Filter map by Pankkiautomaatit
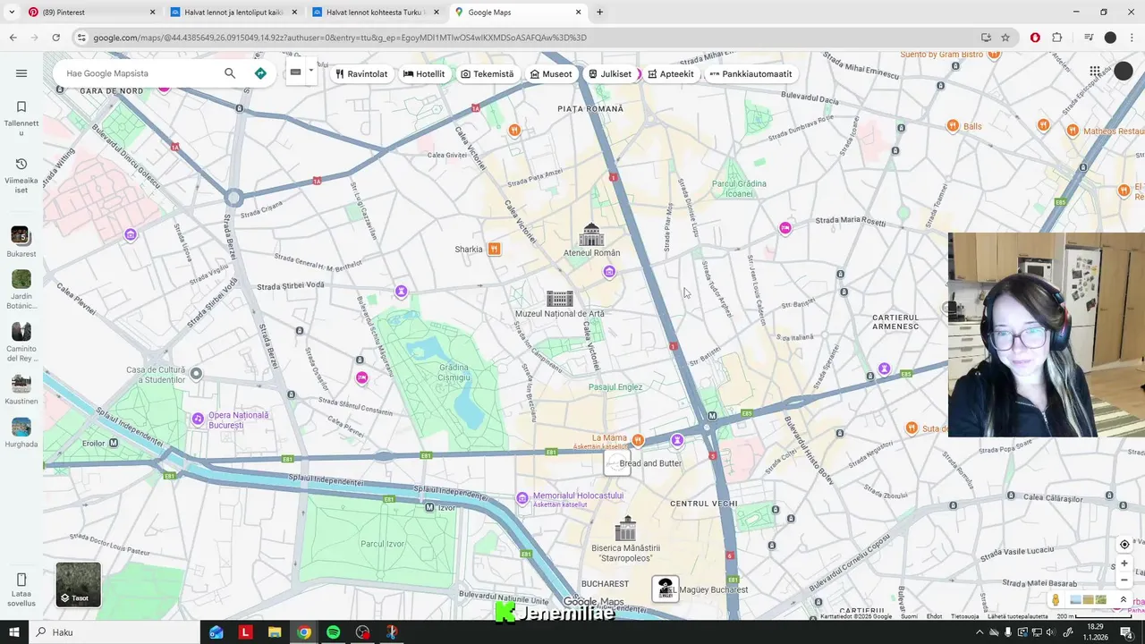The image size is (1145, 644). point(751,74)
